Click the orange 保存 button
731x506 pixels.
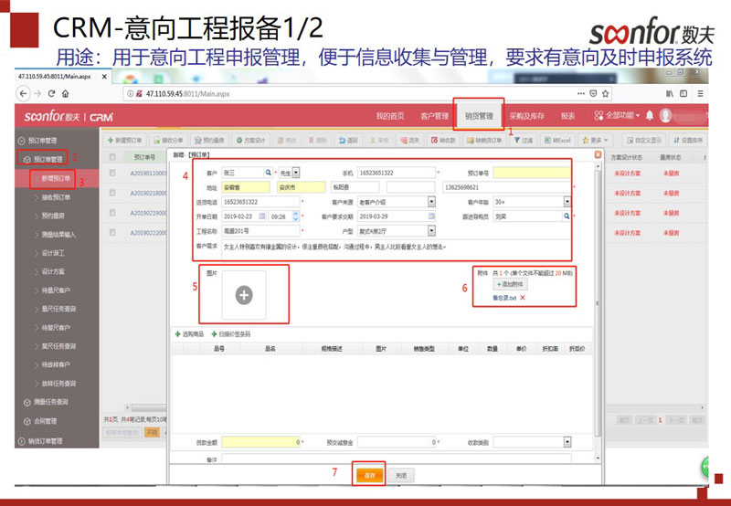(368, 476)
